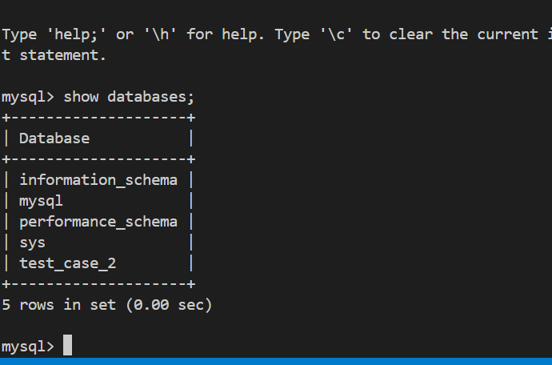The image size is (552, 365).
Task: Click the bottom border line of table
Action: click(98, 284)
